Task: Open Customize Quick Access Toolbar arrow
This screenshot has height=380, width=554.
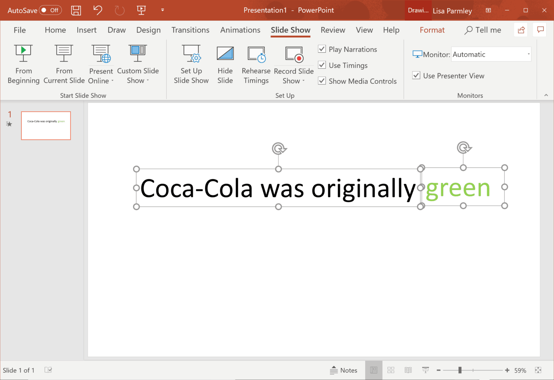Action: click(163, 10)
